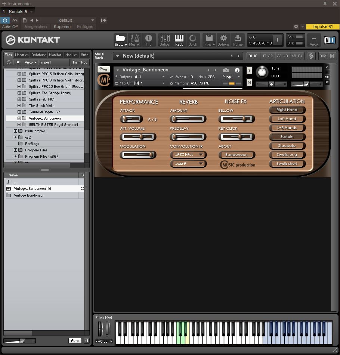Enable the Sustain articulation
The image size is (340, 355).
pyautogui.click(x=287, y=137)
